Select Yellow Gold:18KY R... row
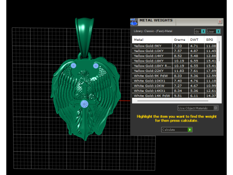This screenshot has width=233, height=175. 174,66
